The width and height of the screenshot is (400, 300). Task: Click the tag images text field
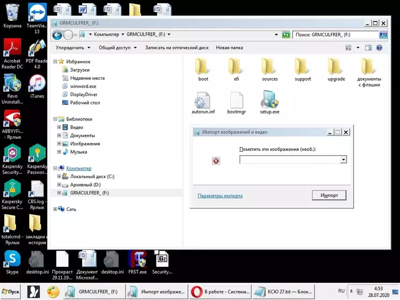pyautogui.click(x=290, y=159)
